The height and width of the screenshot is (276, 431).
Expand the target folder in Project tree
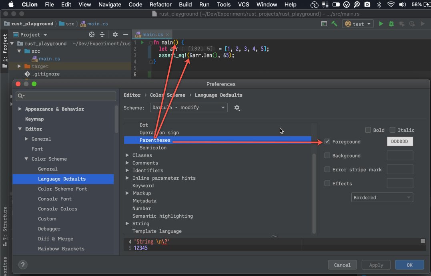point(19,66)
